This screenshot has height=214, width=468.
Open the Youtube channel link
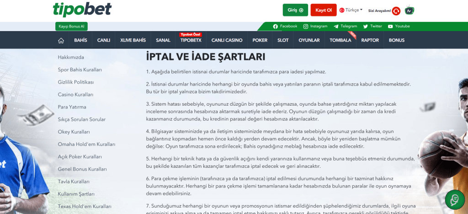399,27
